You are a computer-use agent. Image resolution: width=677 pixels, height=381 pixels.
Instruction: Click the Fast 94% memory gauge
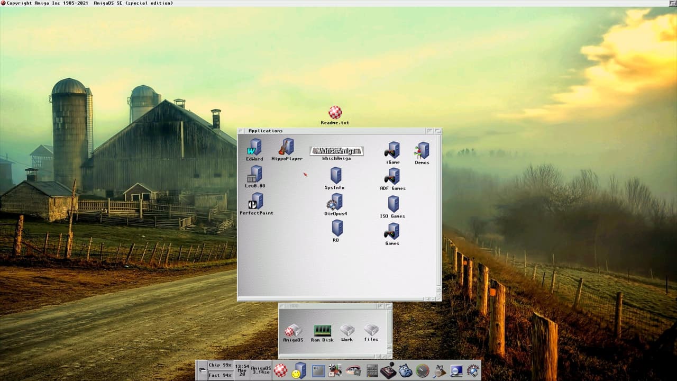point(221,375)
